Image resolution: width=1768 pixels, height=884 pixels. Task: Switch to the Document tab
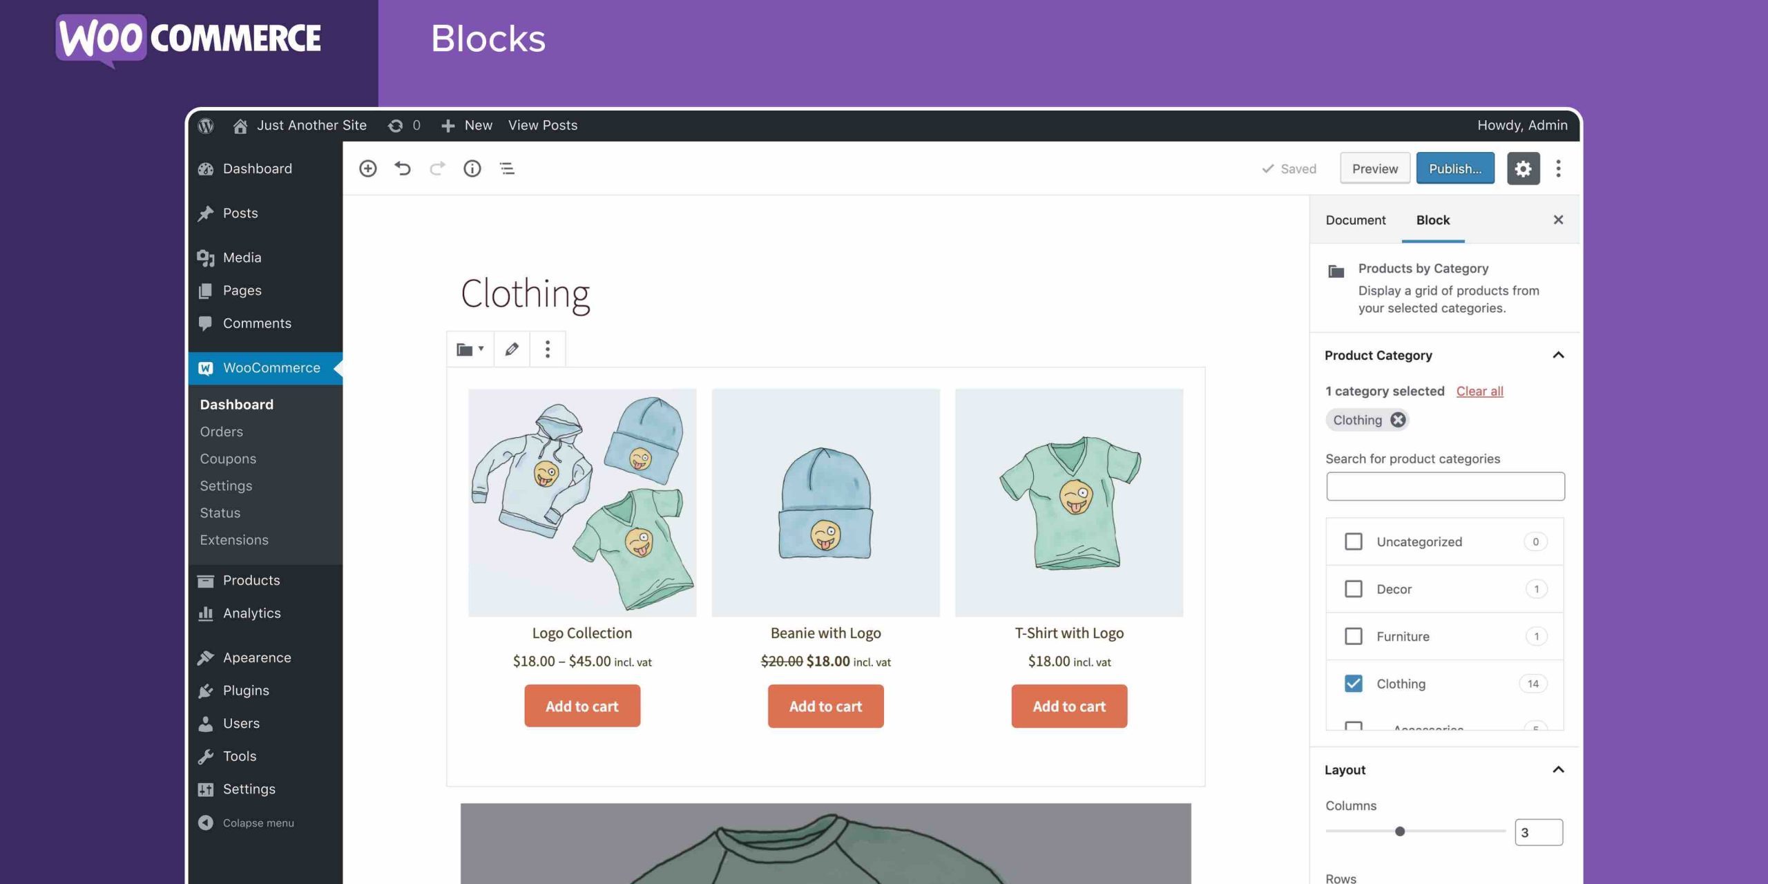pyautogui.click(x=1355, y=220)
